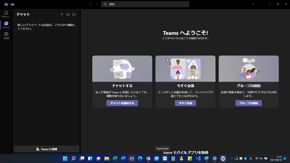
Task: Click the new private conversation hint text
Action: (46, 27)
